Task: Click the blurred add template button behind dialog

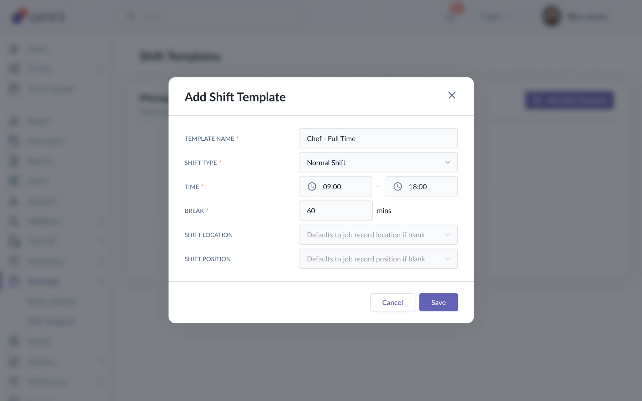Action: (x=569, y=100)
